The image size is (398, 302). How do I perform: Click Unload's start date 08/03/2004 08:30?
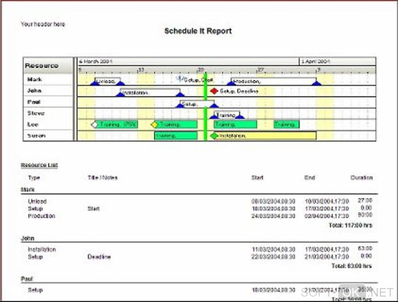pos(274,201)
